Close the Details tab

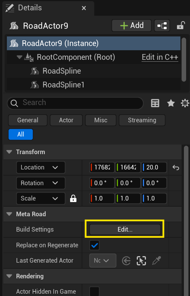pos(84,8)
